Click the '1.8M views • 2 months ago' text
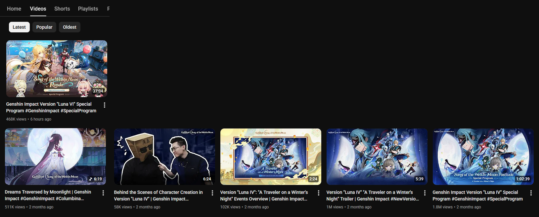Viewport: 539px width, 217px height. click(457, 207)
